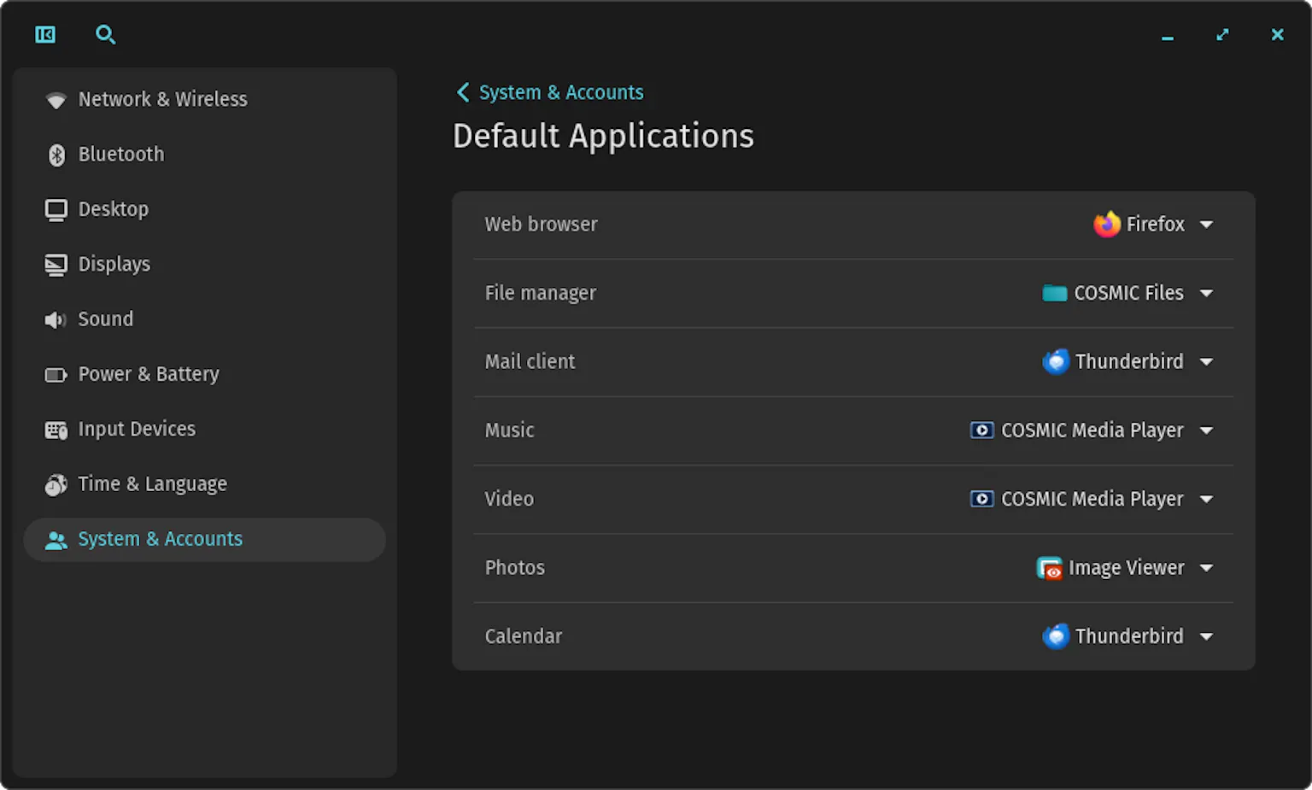Viewport: 1312px width, 790px height.
Task: Open the Photos default application dropdown
Action: click(x=1206, y=567)
